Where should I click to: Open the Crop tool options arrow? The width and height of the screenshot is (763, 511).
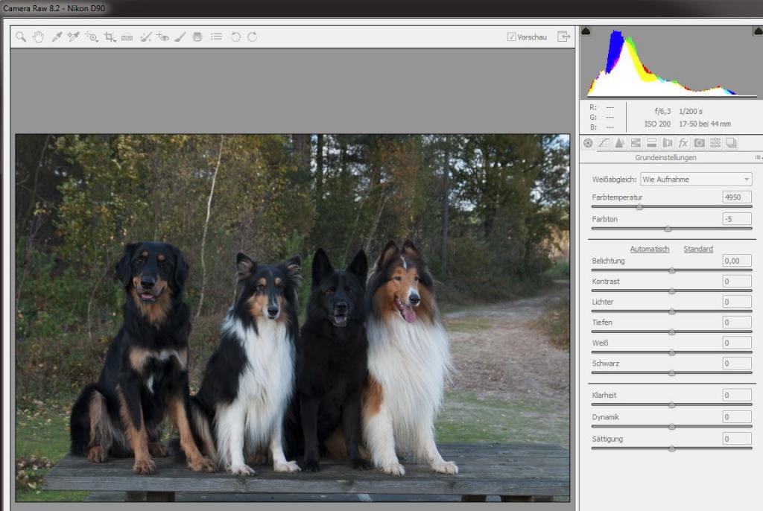pyautogui.click(x=114, y=41)
